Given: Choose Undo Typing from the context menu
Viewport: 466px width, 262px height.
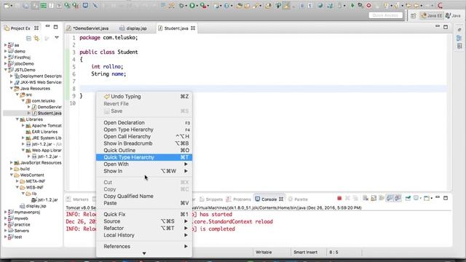Looking at the screenshot, I should [144, 97].
